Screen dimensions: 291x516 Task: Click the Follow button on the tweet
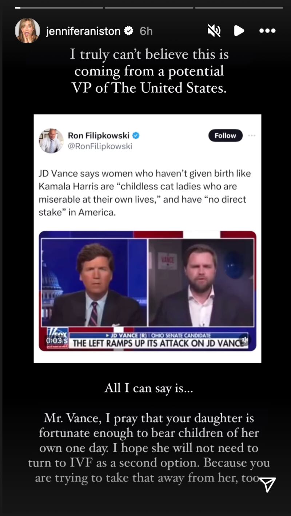click(226, 136)
